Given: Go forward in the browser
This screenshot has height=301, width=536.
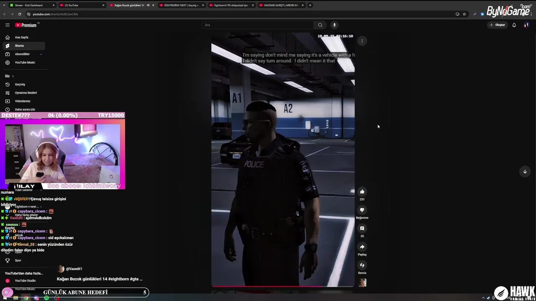Looking at the screenshot, I should tap(12, 14).
